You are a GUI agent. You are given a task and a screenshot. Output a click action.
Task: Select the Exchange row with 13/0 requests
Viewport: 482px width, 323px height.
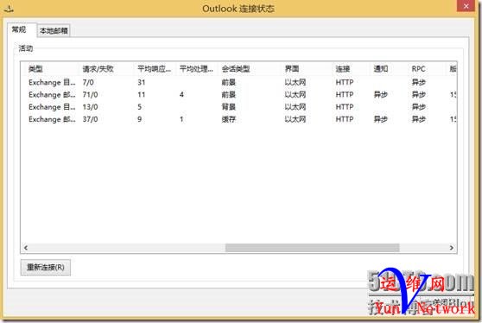[x=238, y=107]
